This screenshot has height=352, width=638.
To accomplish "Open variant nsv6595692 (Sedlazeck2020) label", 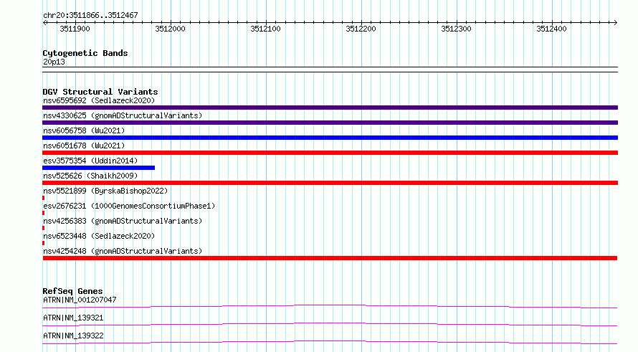I will 99,100.
